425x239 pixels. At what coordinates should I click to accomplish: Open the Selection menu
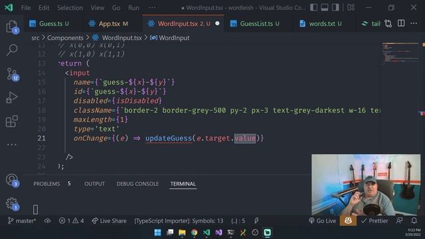70,7
